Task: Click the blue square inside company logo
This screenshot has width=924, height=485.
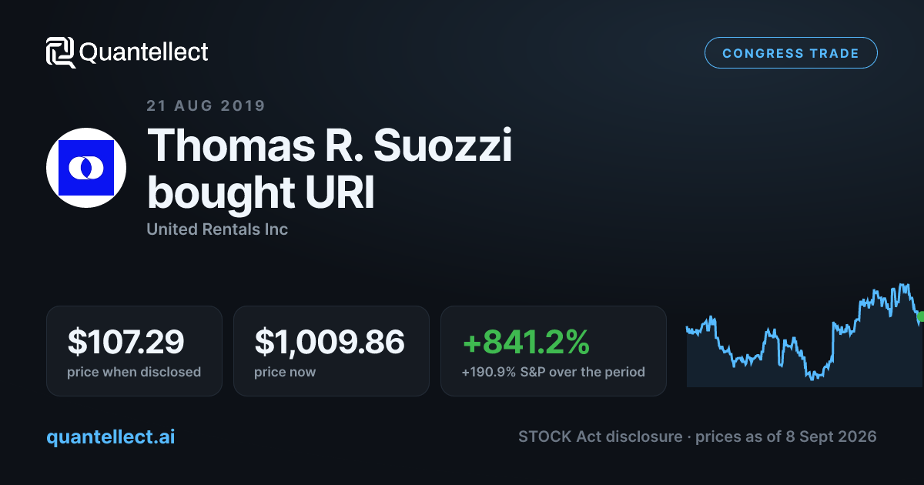Action: click(x=86, y=168)
